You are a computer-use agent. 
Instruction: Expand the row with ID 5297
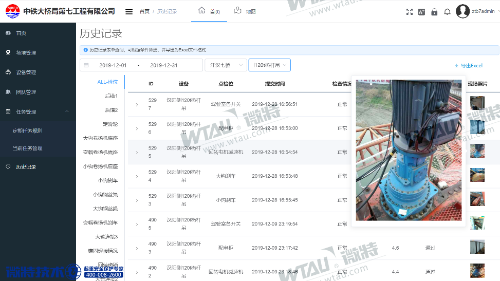point(137,105)
